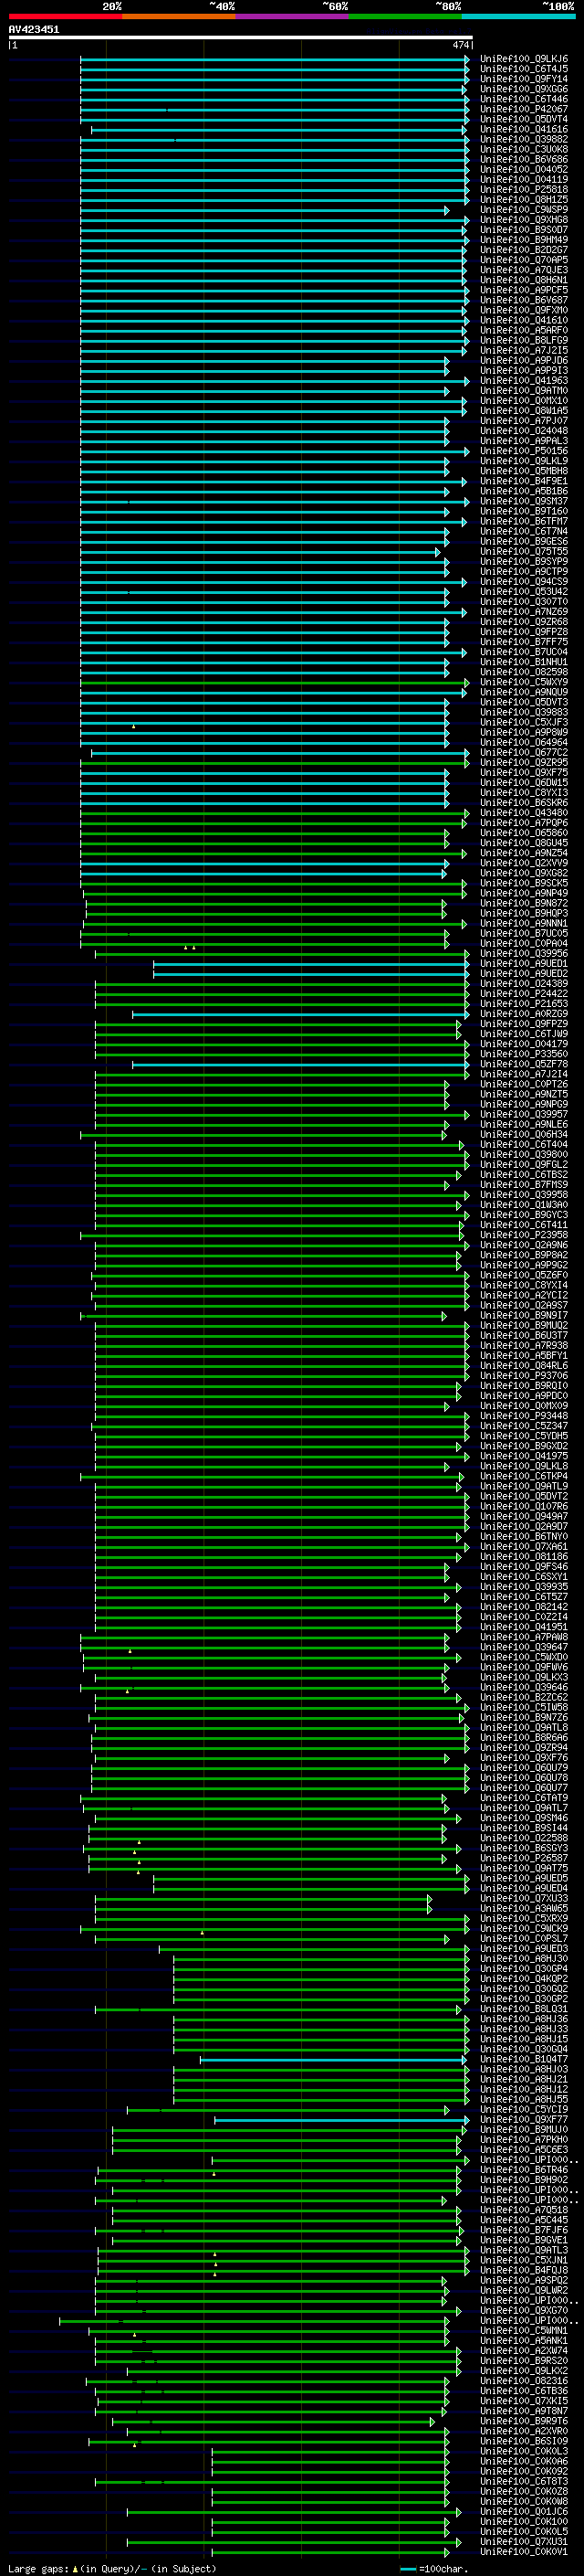Open hit UniRef100_Q41963
This screenshot has height=2576, width=584.
(x=524, y=381)
